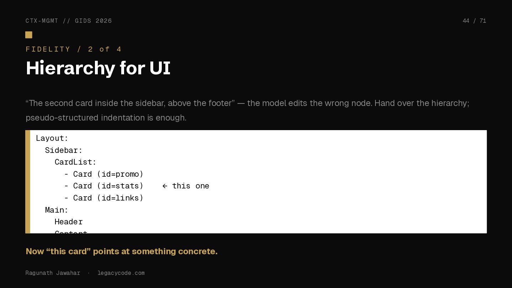Image resolution: width=512 pixels, height=288 pixels.
Task: Click the 'CTX-MGMT // GIDS 2026' header text
Action: [69, 21]
